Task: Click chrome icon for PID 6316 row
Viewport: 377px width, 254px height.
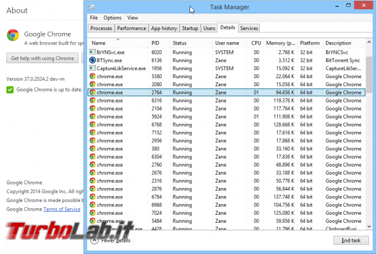Action: pyautogui.click(x=92, y=100)
